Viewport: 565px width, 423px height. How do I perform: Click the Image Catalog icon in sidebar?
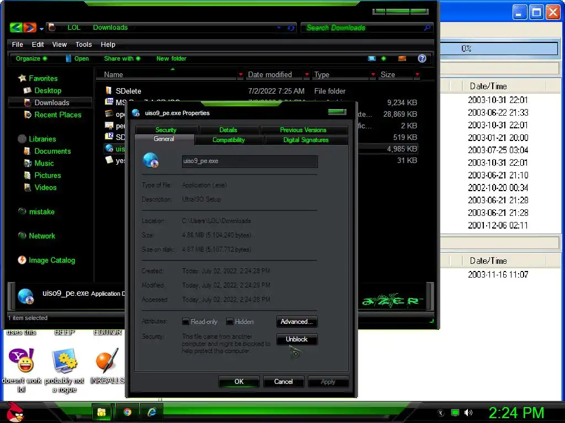(x=22, y=260)
